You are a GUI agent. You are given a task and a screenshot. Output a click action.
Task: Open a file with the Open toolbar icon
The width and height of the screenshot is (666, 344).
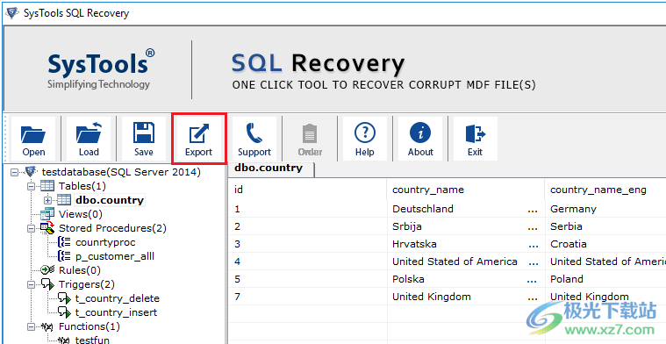coord(33,133)
